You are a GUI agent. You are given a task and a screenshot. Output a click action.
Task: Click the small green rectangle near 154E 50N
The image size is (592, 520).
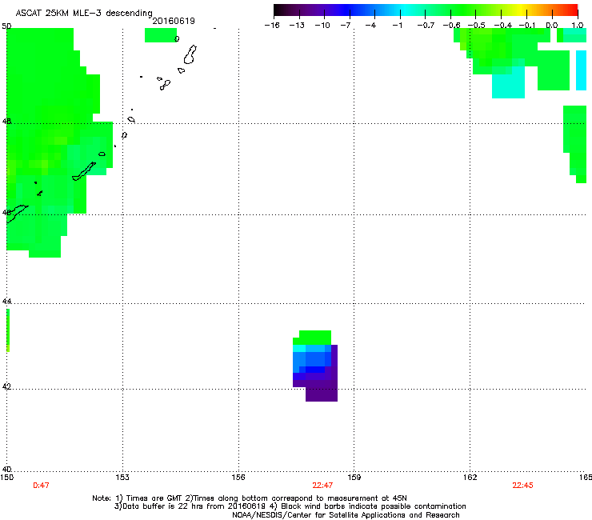coord(161,35)
